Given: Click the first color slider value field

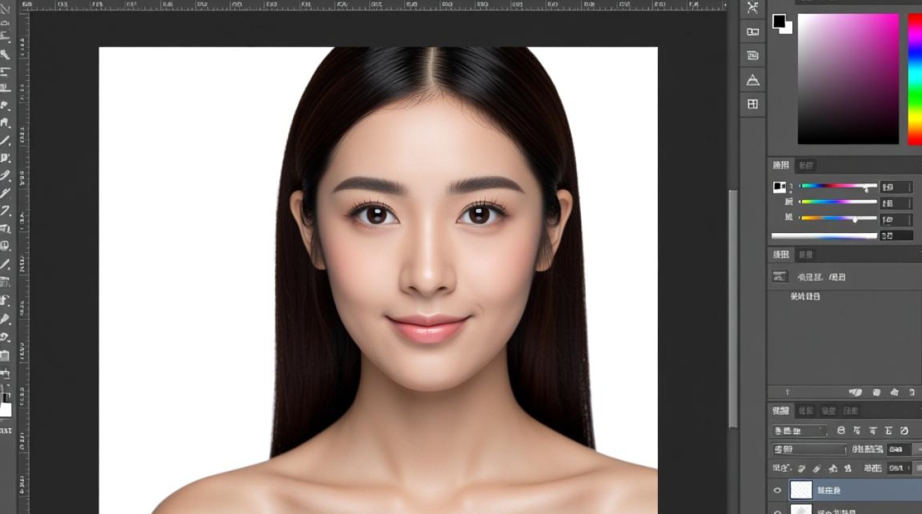Looking at the screenshot, I should pos(896,186).
